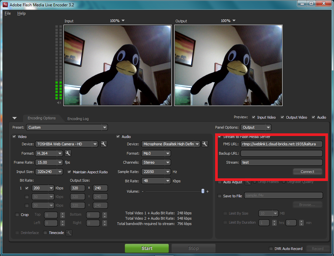This screenshot has width=334, height=256.
Task: Click the FMS URL input field
Action: coord(282,144)
